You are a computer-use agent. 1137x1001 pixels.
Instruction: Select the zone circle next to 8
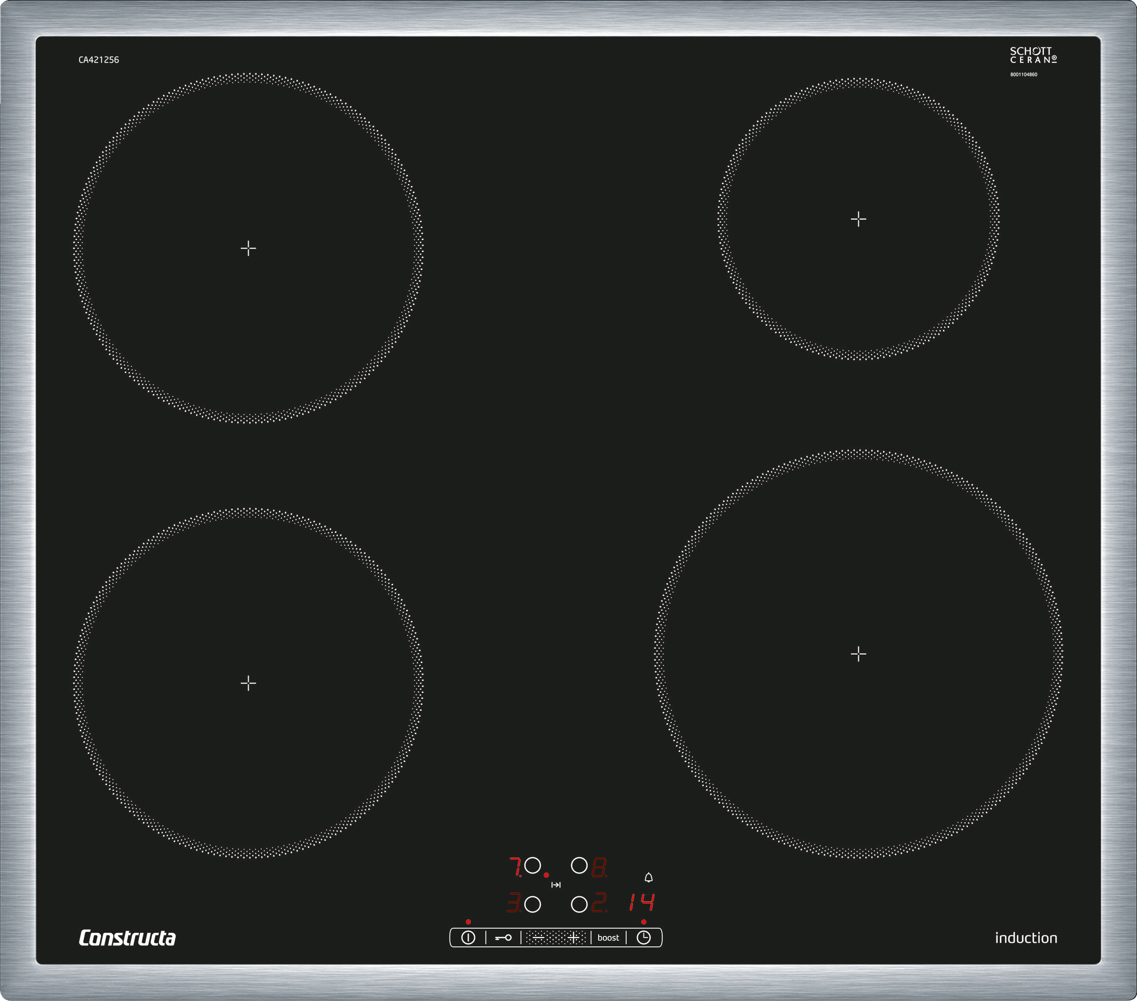point(579,866)
